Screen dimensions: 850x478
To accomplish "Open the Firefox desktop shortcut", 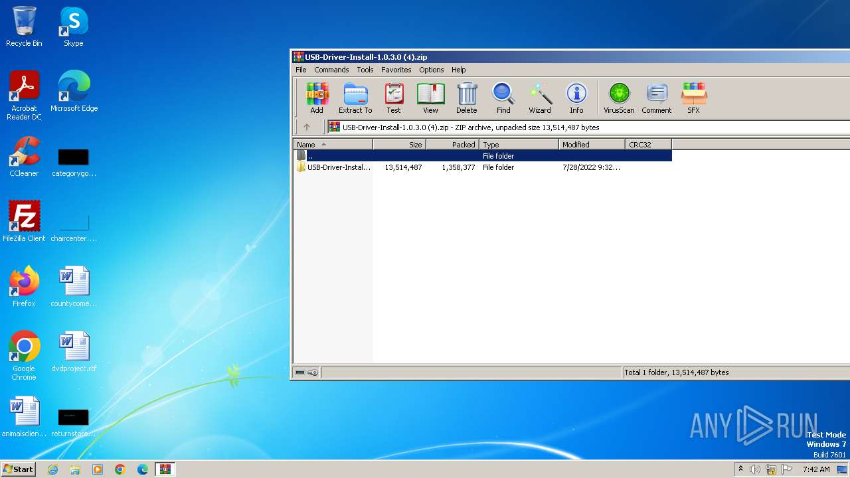I will tap(24, 286).
